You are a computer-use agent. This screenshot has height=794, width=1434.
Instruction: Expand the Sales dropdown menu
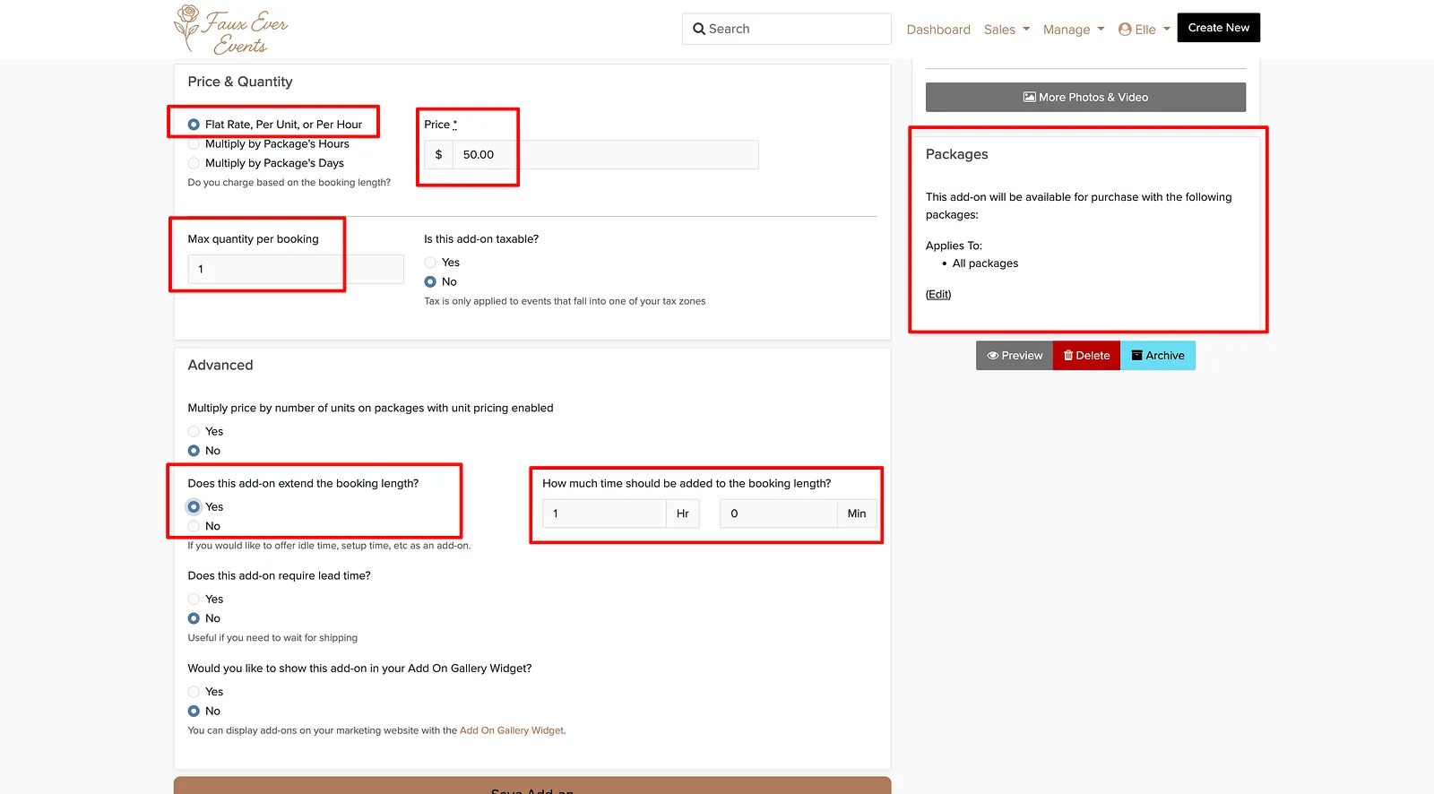tap(1006, 30)
